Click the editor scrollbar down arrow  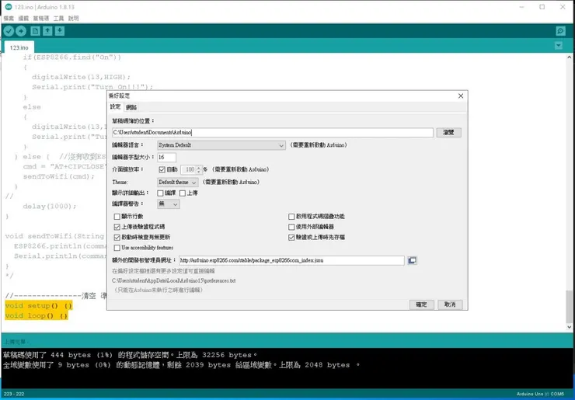[x=569, y=327]
